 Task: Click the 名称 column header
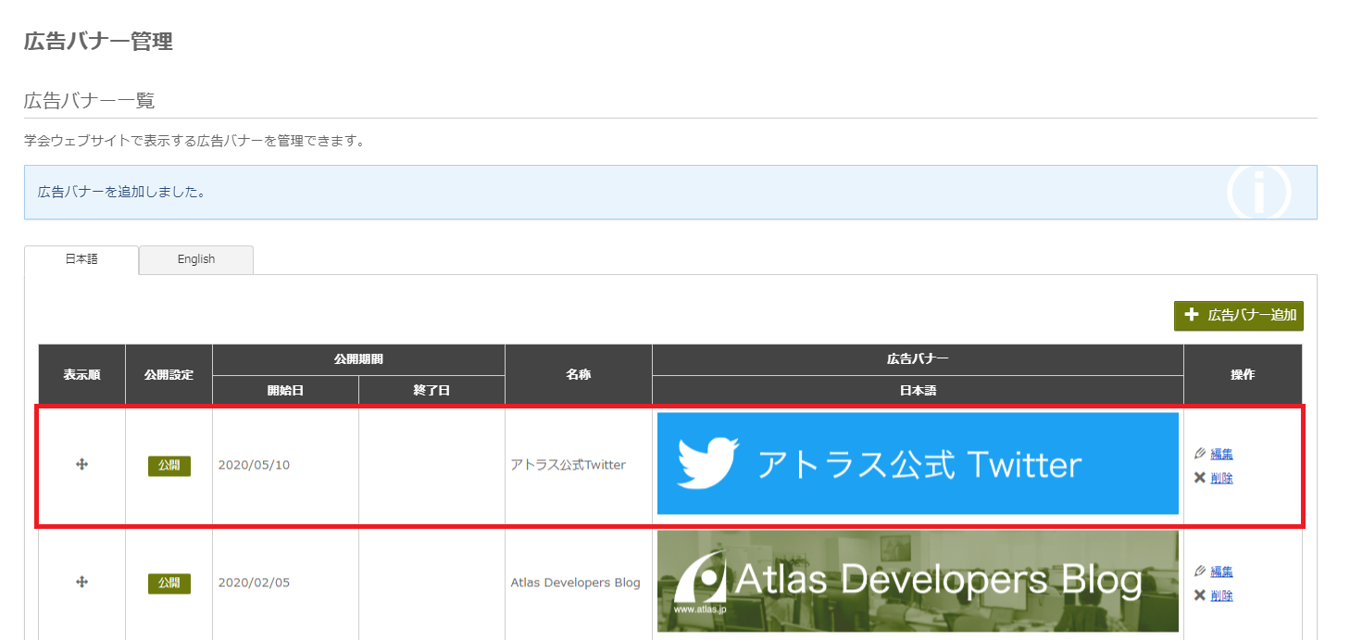point(579,375)
